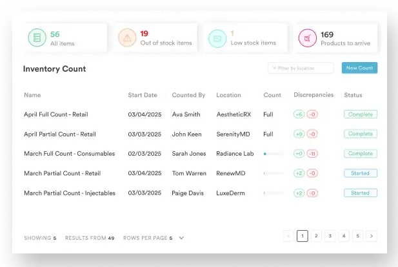Click the -11 discrepancy badge
Viewport: 398px width, 267px height.
point(312,154)
